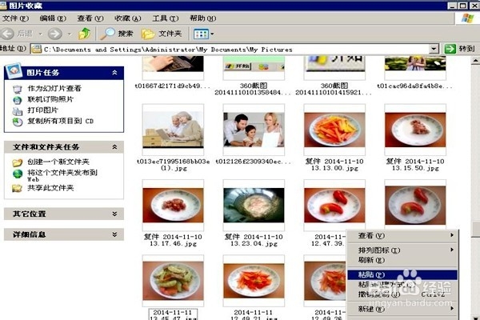
Task: Toggle the Folders (文件夹) pane button
Action: (x=162, y=34)
